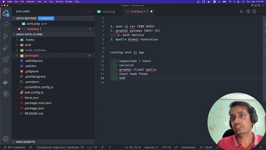Open the Manage settings gear
Screen dimensions: 266x150
6,139
